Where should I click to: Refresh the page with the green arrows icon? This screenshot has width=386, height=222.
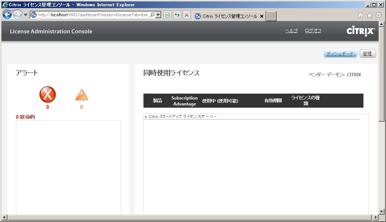[177, 15]
